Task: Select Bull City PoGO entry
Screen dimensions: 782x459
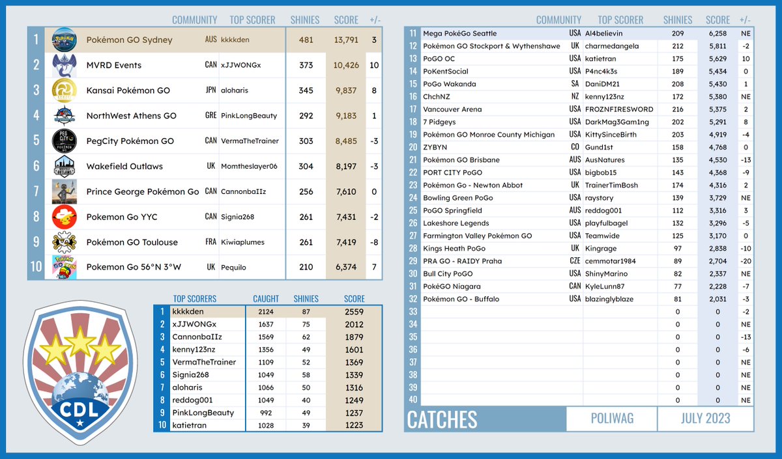Action: pyautogui.click(x=448, y=273)
